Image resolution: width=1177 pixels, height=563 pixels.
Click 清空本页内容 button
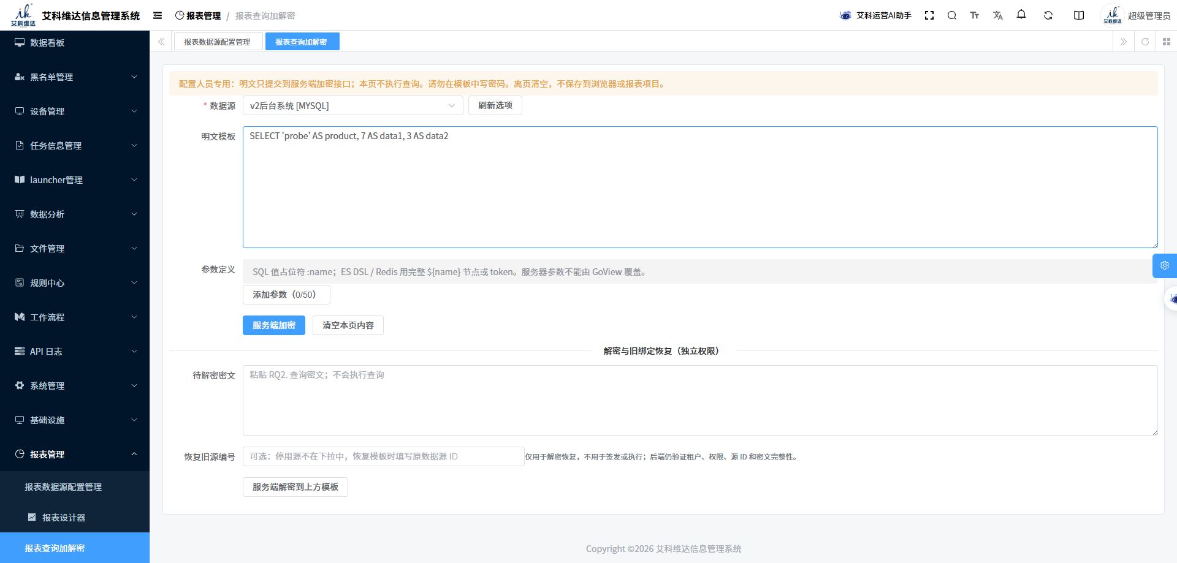click(x=348, y=325)
